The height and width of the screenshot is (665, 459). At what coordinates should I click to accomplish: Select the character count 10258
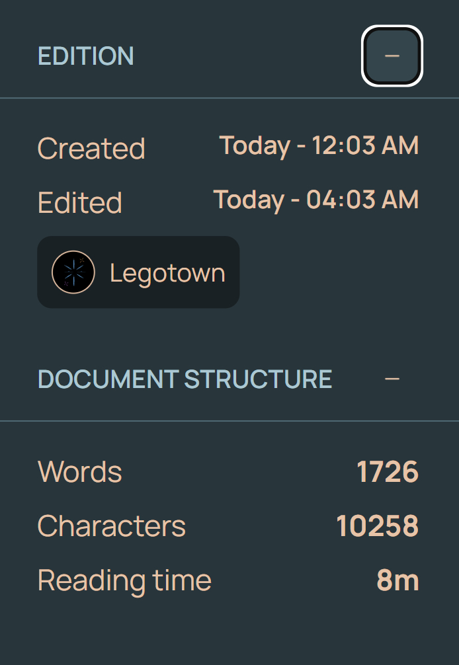pos(378,526)
